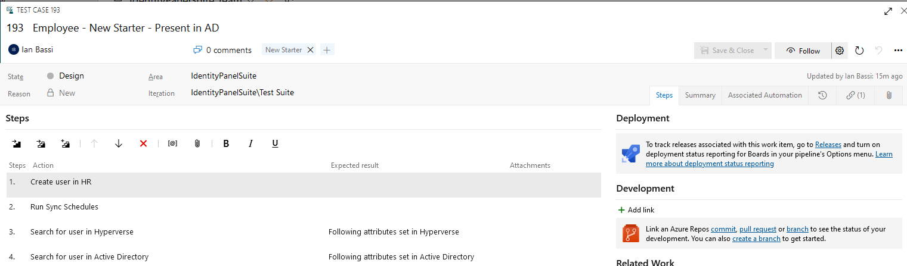Screen dimensions: 907x266
Task: Click create shared steps icon
Action: 66,143
